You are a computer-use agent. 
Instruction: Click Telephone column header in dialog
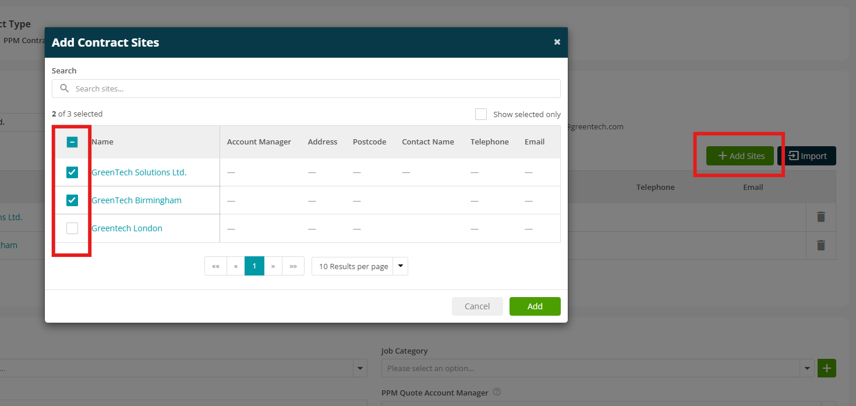(x=490, y=142)
